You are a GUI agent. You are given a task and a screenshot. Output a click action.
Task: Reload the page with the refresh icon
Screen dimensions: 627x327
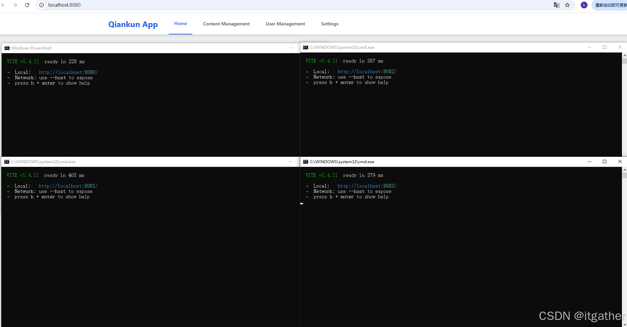(x=27, y=5)
